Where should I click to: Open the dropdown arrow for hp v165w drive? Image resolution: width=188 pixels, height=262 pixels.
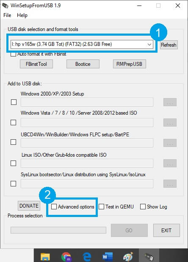[x=149, y=45]
